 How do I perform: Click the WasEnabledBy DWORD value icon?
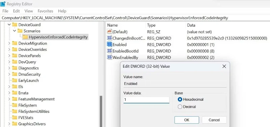(x=109, y=57)
